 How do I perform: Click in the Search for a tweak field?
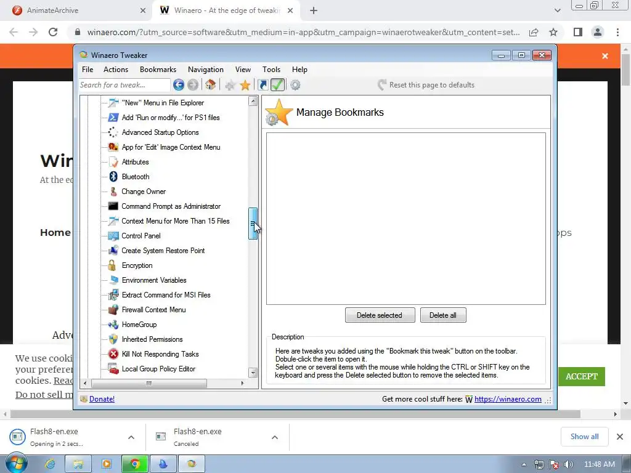point(124,85)
